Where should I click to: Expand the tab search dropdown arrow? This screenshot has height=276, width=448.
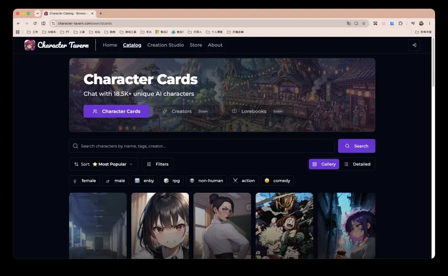(x=37, y=13)
